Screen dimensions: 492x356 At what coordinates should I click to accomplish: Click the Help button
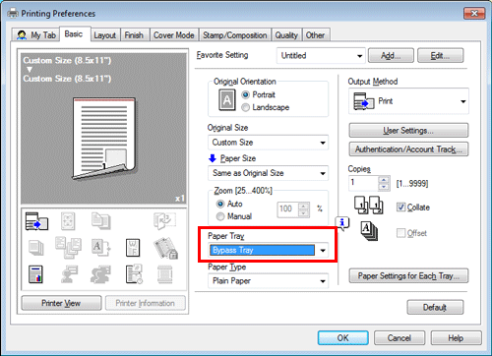click(x=457, y=337)
